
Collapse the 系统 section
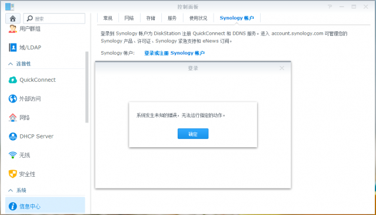point(11,190)
